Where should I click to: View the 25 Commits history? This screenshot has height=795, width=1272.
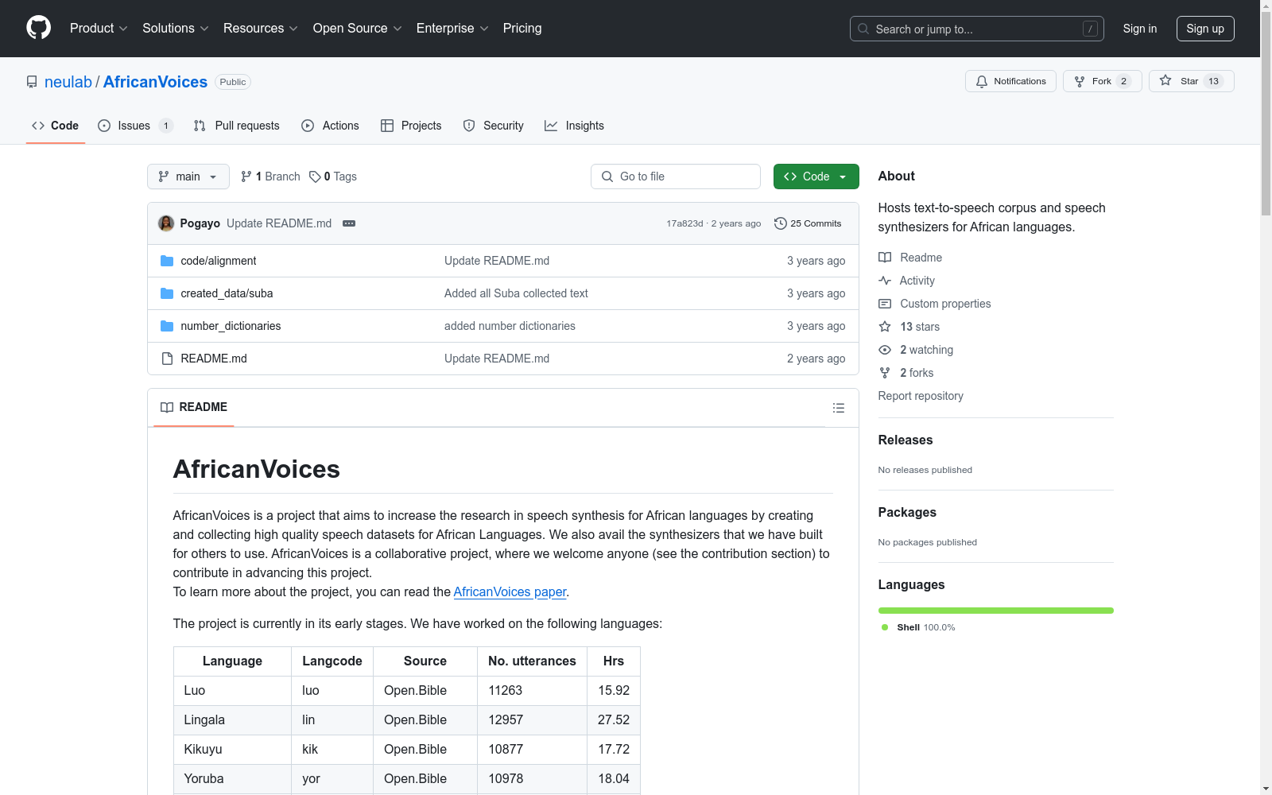pyautogui.click(x=808, y=223)
